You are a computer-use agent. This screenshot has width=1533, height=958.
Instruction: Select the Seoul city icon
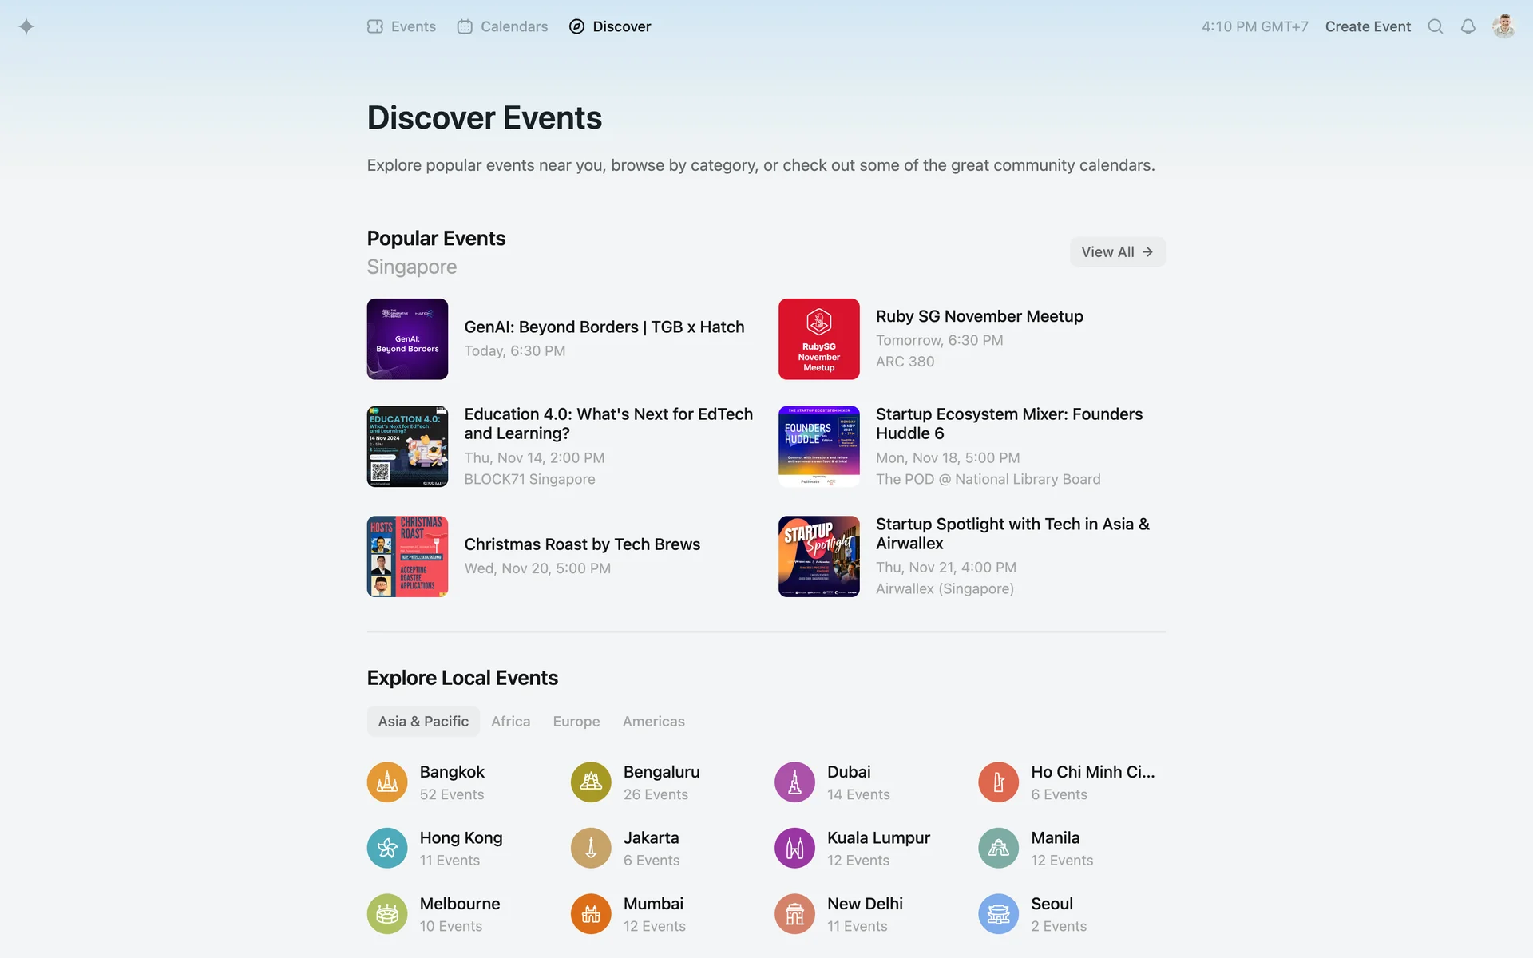pyautogui.click(x=998, y=914)
